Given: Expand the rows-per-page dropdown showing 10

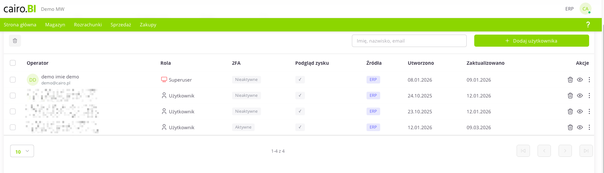Looking at the screenshot, I should (x=22, y=151).
